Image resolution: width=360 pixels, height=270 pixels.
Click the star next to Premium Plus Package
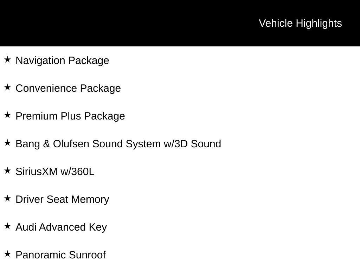pyautogui.click(x=7, y=115)
